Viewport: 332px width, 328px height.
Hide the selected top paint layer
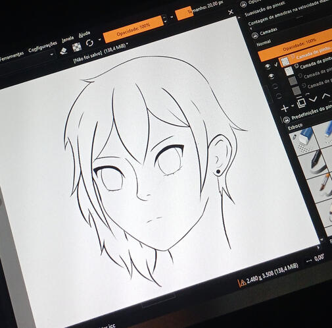click(x=268, y=67)
